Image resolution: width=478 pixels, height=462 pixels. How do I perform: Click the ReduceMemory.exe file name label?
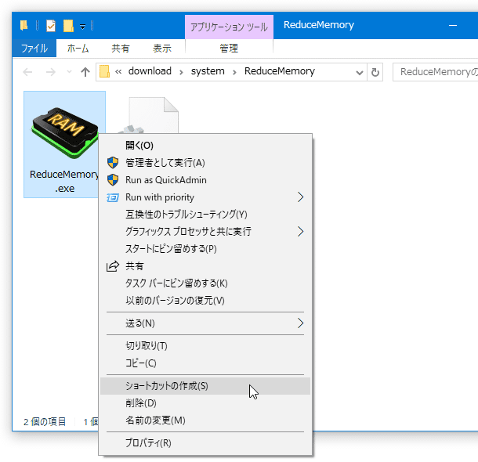[x=64, y=181]
